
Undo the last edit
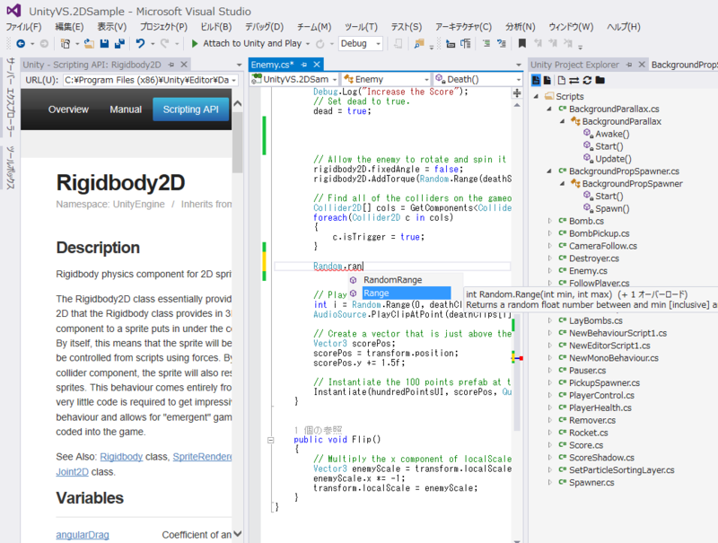tap(140, 43)
